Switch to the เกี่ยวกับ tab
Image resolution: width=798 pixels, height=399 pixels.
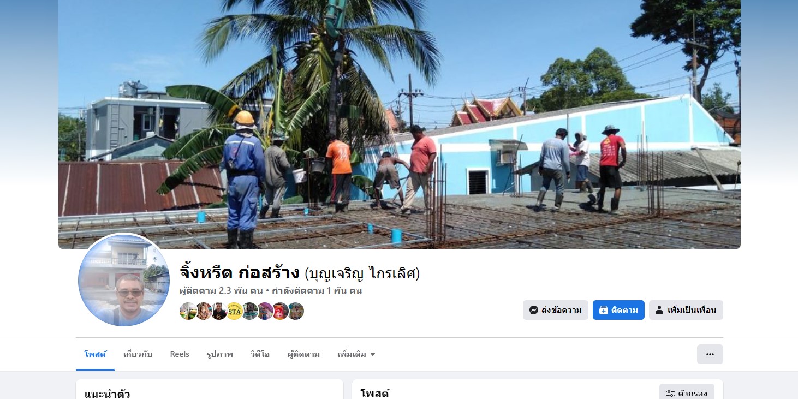138,354
